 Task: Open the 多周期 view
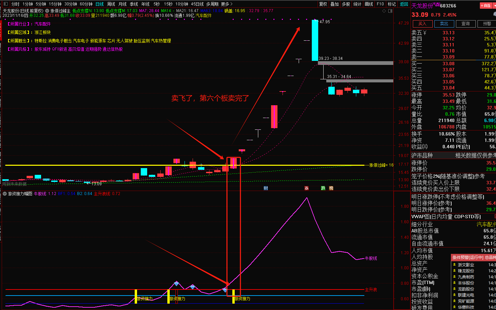(x=212, y=4)
